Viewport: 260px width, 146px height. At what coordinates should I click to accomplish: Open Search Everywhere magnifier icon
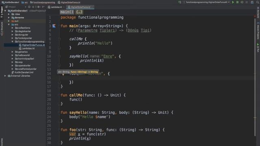258,2
